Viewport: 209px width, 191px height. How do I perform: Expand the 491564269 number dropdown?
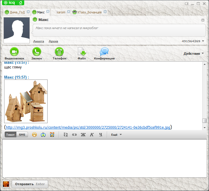coord(203,41)
